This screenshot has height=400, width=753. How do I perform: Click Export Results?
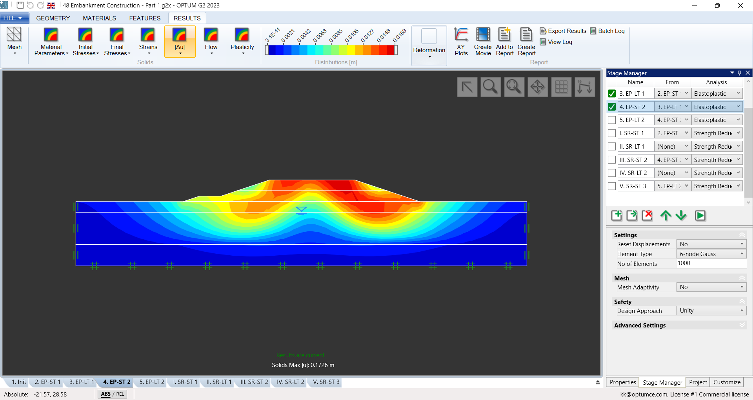point(563,31)
